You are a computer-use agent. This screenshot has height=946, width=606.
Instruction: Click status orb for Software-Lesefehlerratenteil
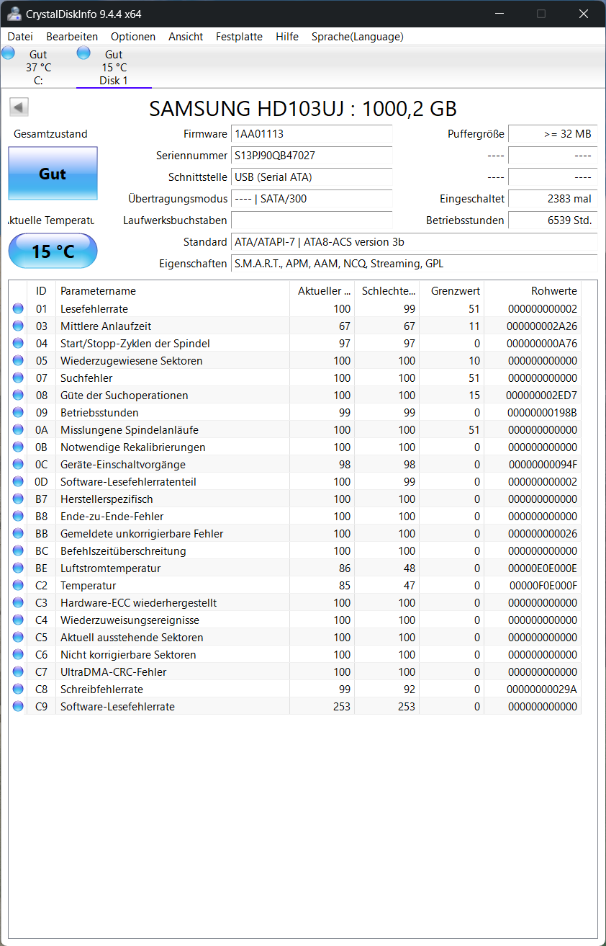click(x=18, y=481)
